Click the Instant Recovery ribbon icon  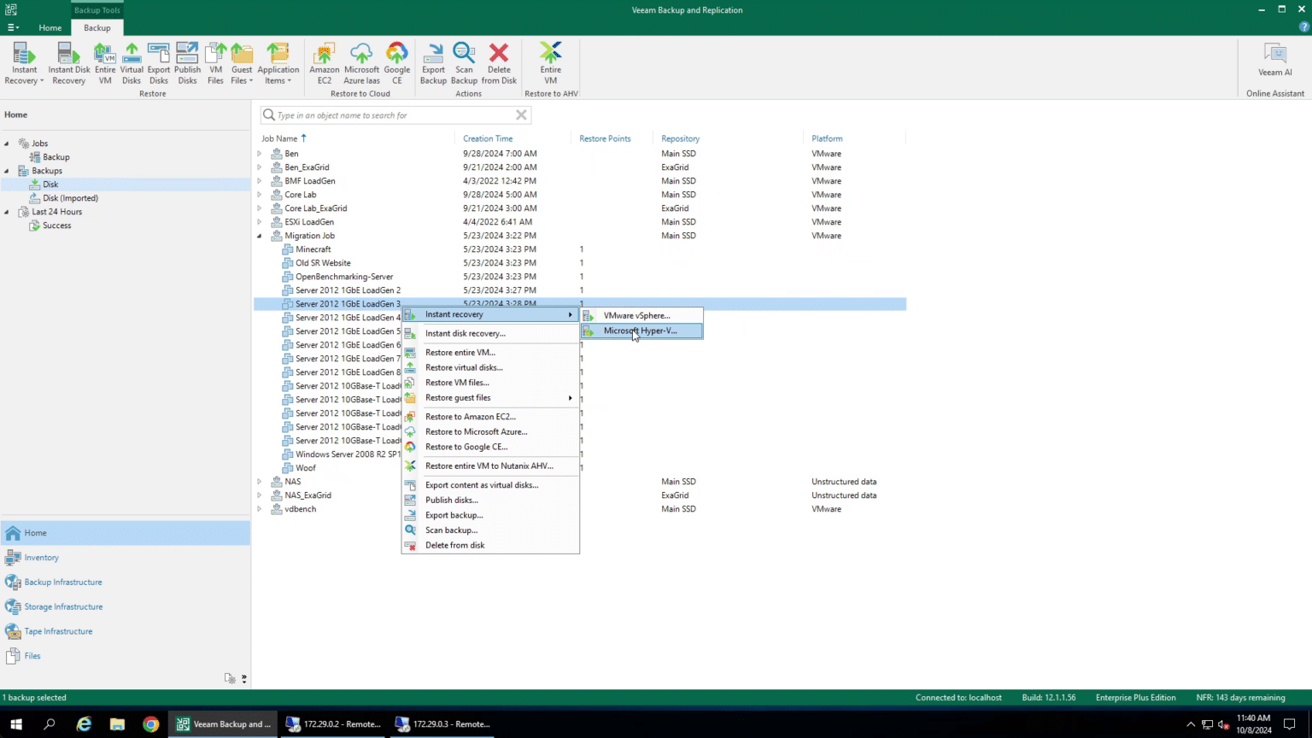coord(24,63)
